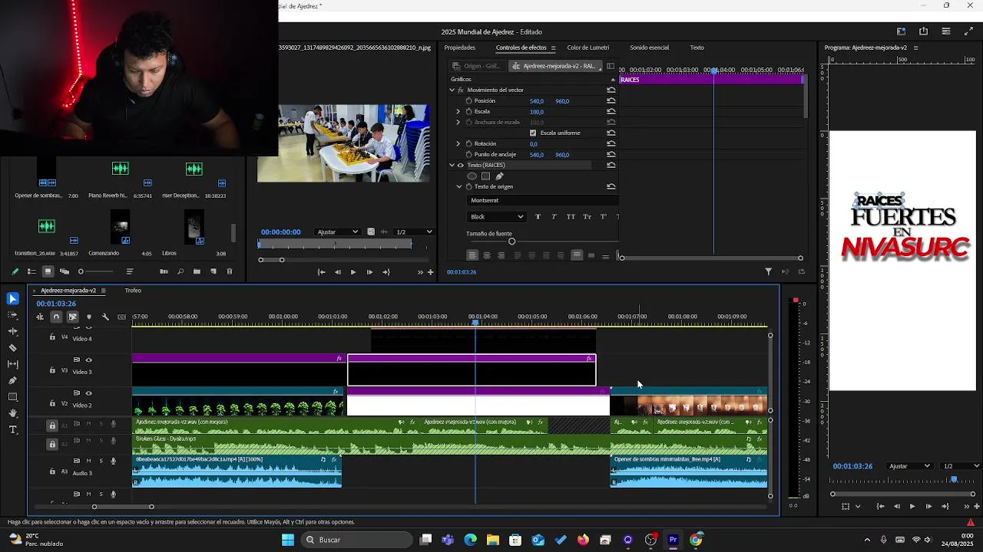Click the timeline captions track options icon
Viewport: 983px width, 552px height.
121,317
